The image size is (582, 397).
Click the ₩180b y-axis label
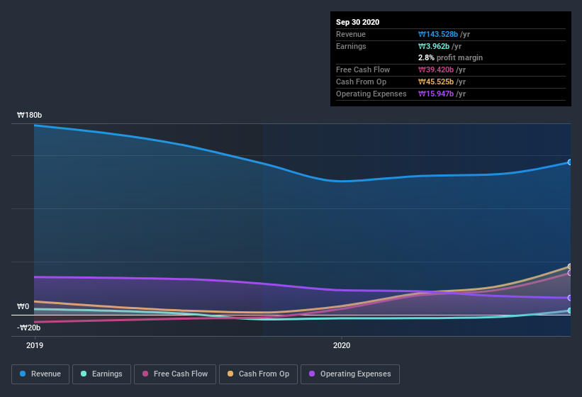pyautogui.click(x=29, y=115)
